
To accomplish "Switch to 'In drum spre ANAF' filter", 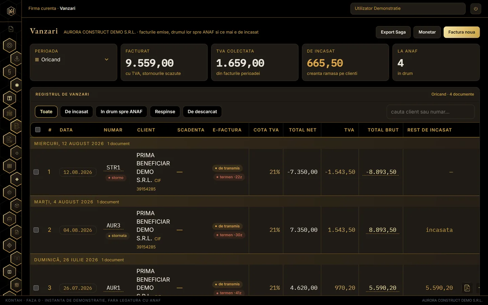I will click(x=121, y=112).
